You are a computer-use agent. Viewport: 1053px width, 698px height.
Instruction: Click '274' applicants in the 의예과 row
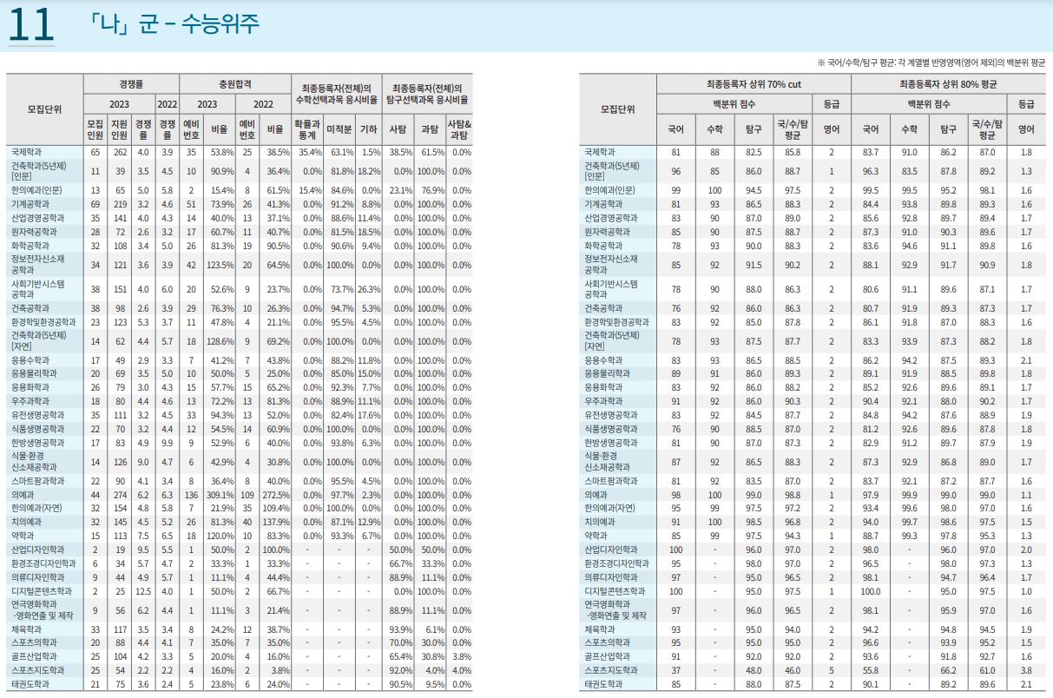tap(120, 495)
